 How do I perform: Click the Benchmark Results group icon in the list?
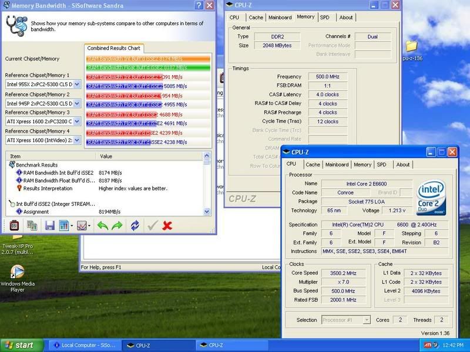(x=12, y=165)
